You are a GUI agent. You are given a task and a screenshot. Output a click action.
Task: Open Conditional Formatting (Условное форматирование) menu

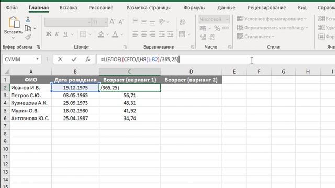pos(272,19)
